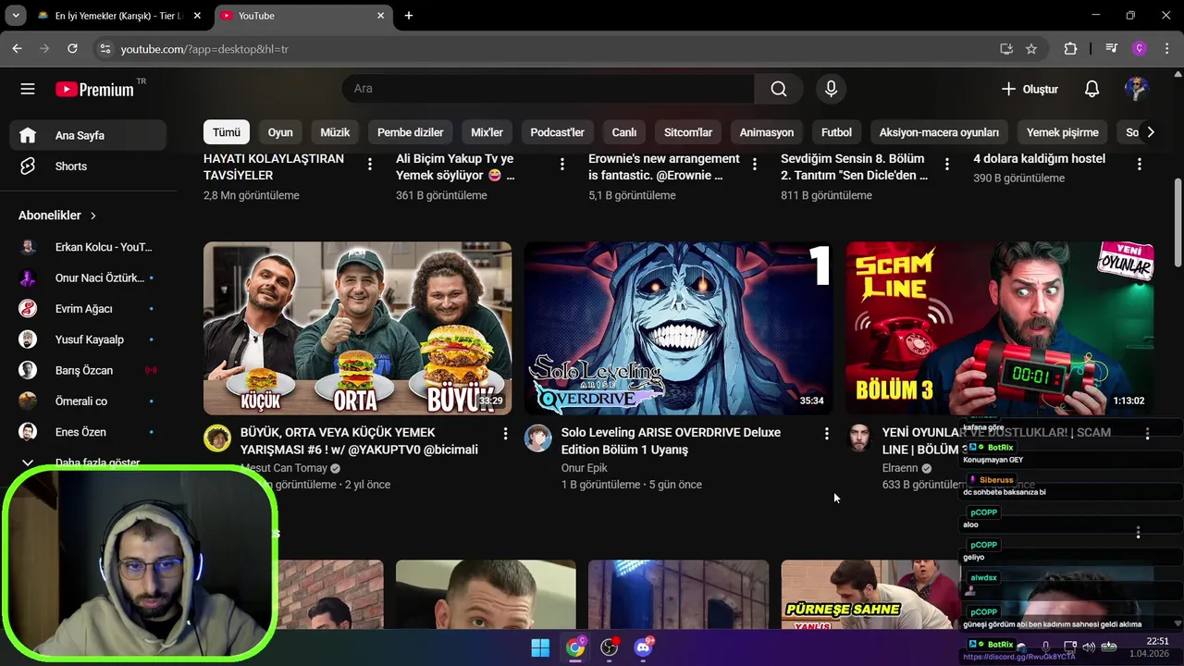Select the Müzik filter chip

click(x=335, y=132)
